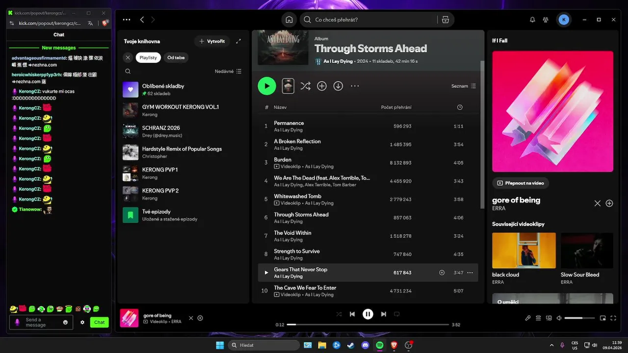Connect to a device

(x=549, y=318)
